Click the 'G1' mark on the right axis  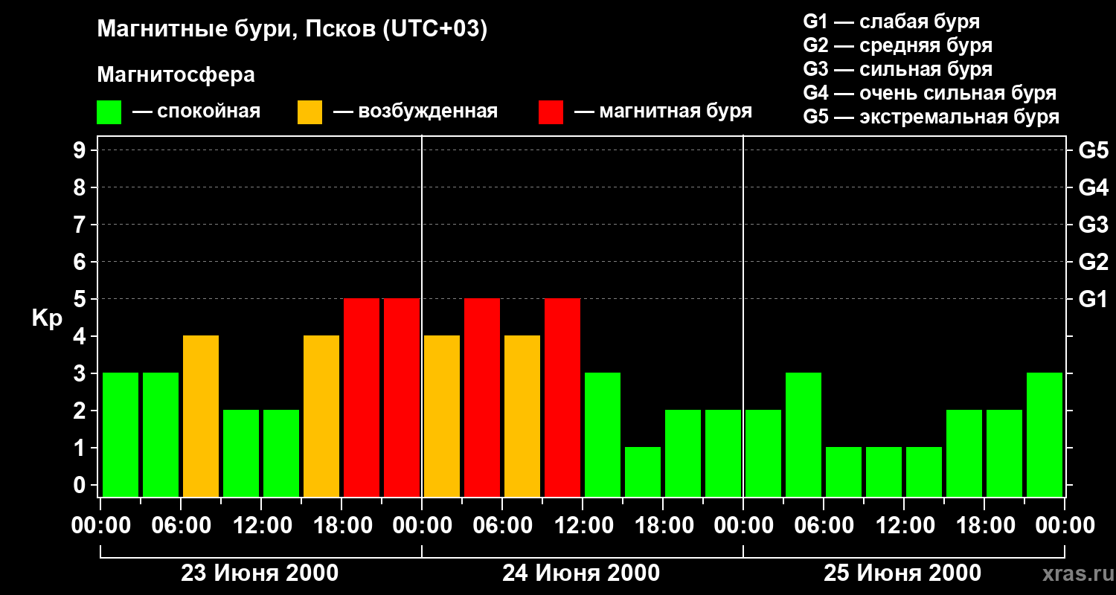[1094, 299]
